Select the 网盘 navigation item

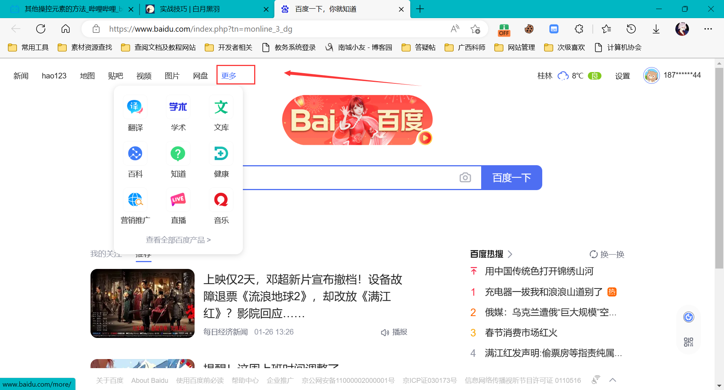tap(200, 76)
